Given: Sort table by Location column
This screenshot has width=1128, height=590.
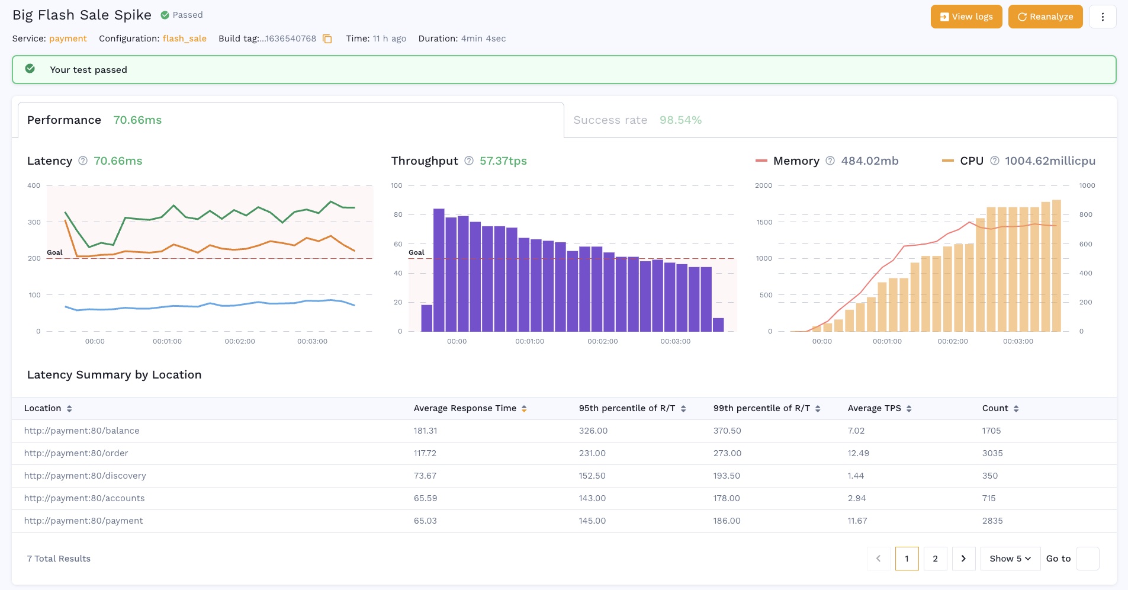Looking at the screenshot, I should coord(69,409).
